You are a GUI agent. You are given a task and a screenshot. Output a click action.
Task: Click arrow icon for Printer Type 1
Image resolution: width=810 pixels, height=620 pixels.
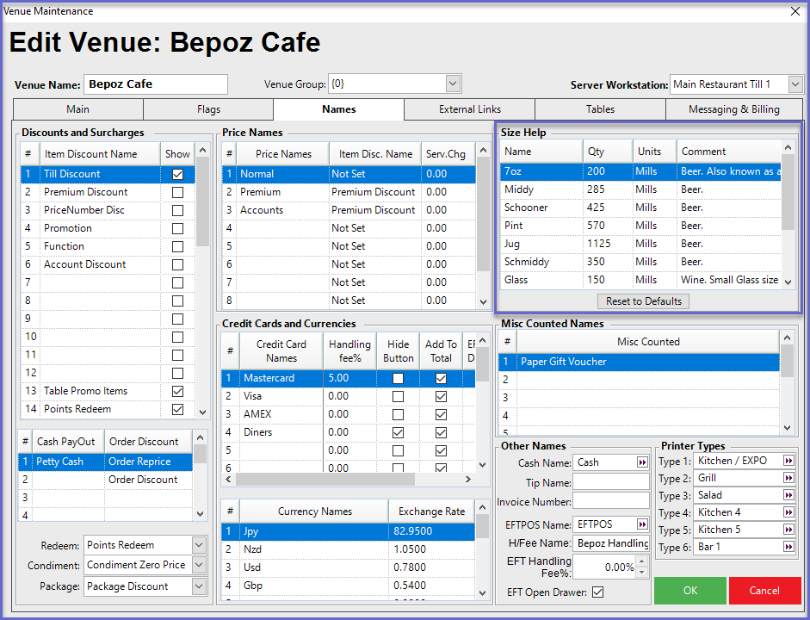point(788,461)
